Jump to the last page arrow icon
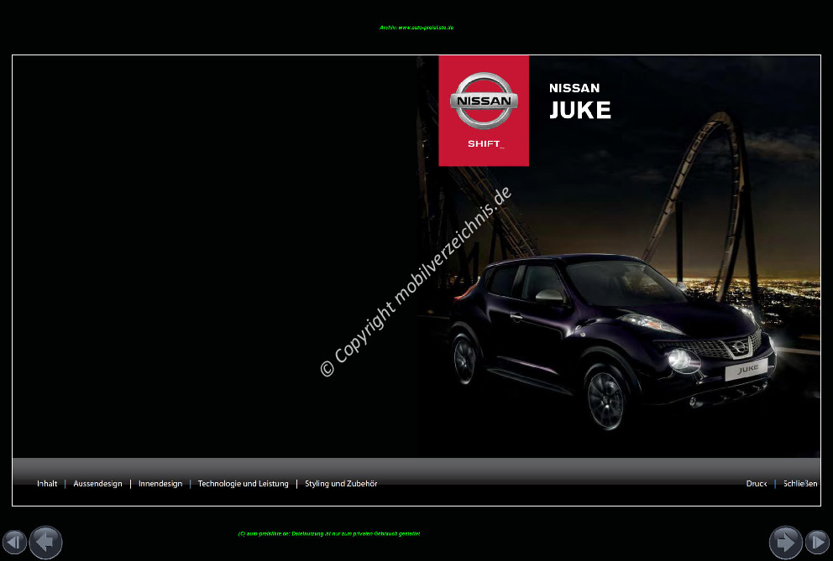Image resolution: width=833 pixels, height=561 pixels. 817,543
